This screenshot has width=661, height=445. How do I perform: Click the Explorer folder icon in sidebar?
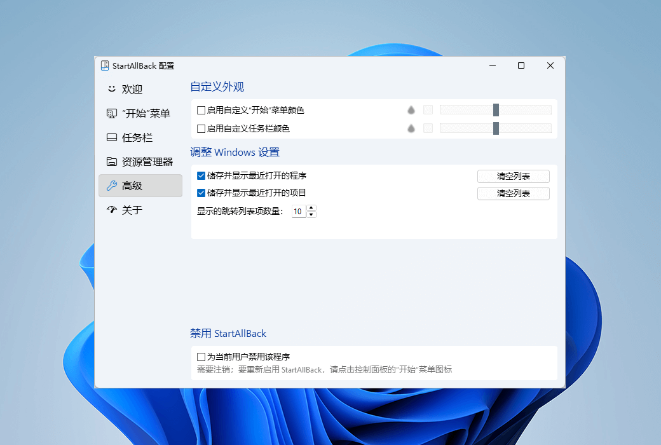point(112,161)
